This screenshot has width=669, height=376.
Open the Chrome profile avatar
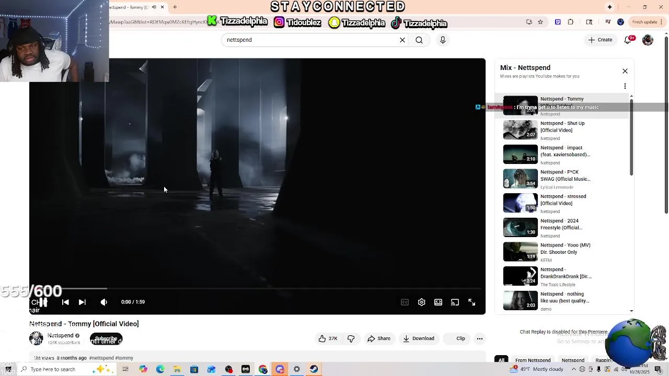click(x=620, y=22)
